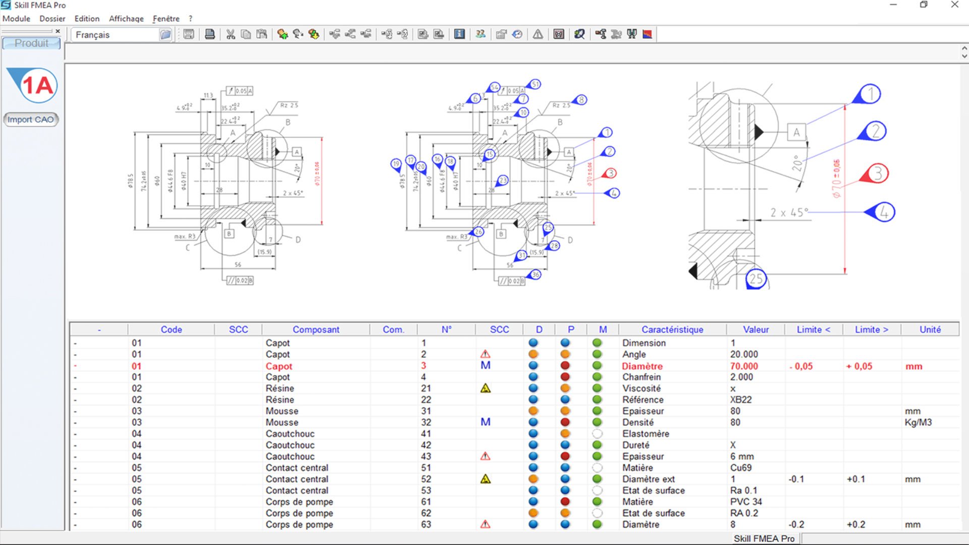The image size is (969, 545).
Task: Click blue balloon 25 in the zoomed drawing
Action: click(756, 279)
